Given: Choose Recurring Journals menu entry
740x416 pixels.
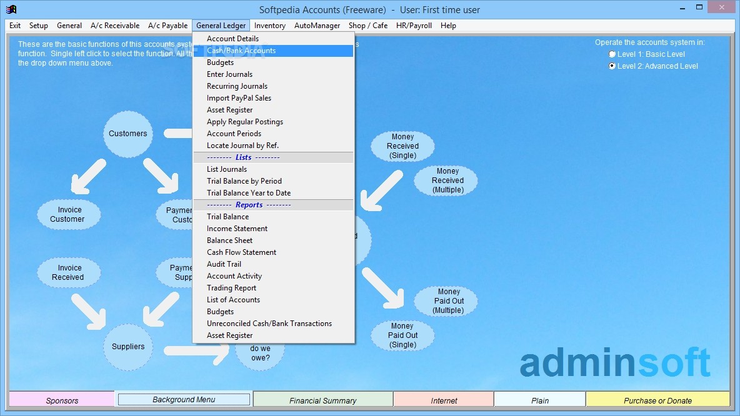Looking at the screenshot, I should 273,86.
